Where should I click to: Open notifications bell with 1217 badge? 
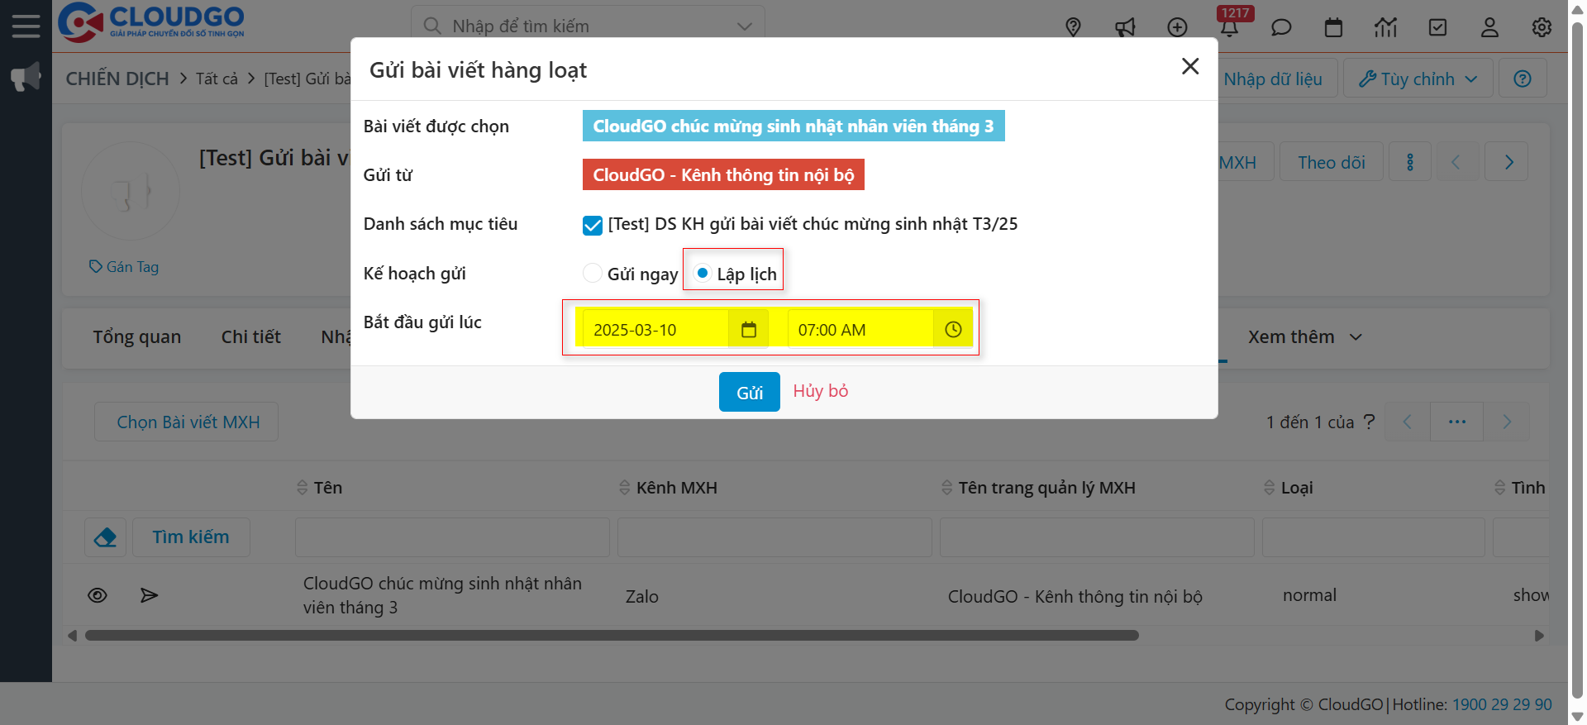coord(1229,27)
